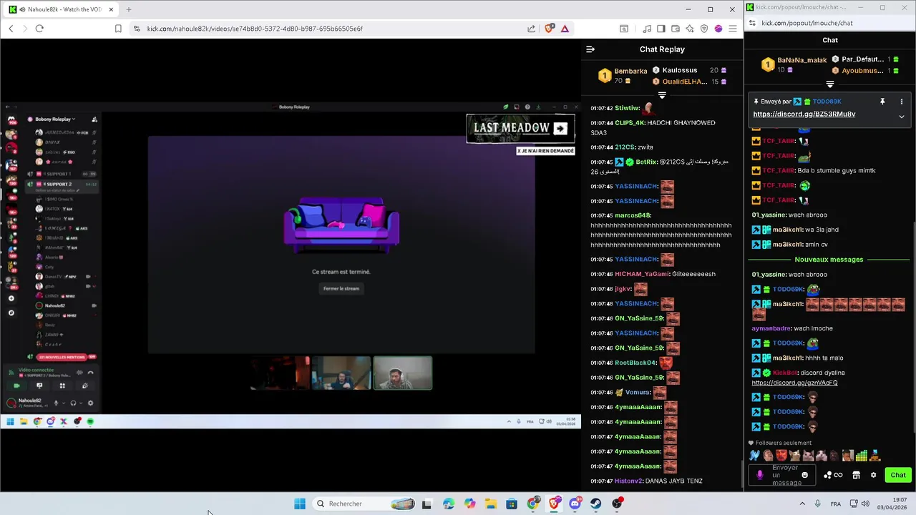This screenshot has height=515, width=916.
Task: Select SUPPORT 1 voice channel
Action: pyautogui.click(x=61, y=174)
